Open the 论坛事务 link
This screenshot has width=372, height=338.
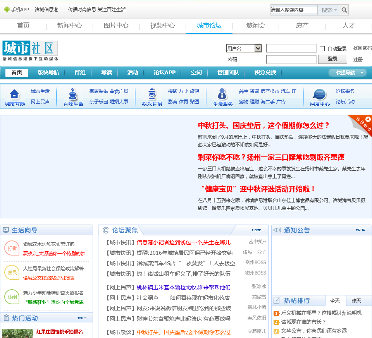[x=345, y=91]
